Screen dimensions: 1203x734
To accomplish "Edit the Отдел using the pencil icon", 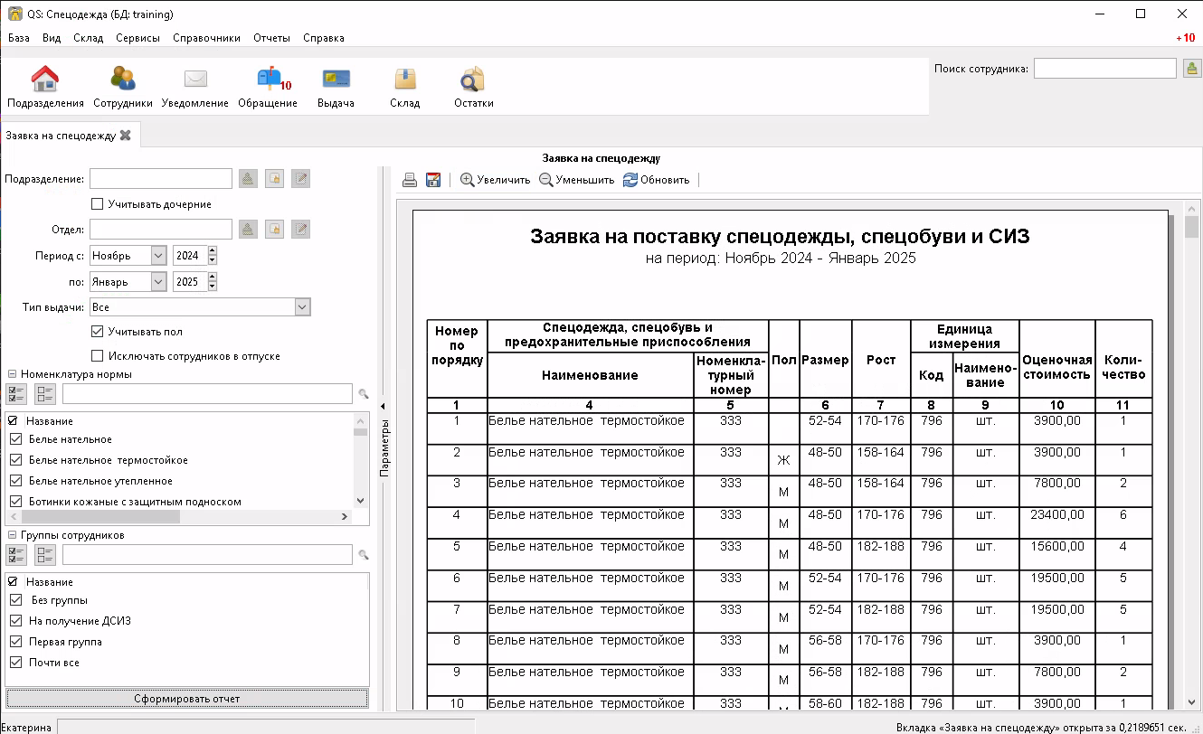I will (x=300, y=230).
